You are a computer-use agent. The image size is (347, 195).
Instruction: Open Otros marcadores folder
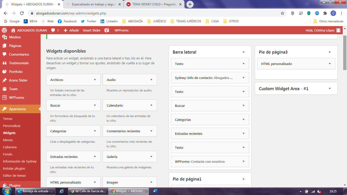pyautogui.click(x=328, y=21)
